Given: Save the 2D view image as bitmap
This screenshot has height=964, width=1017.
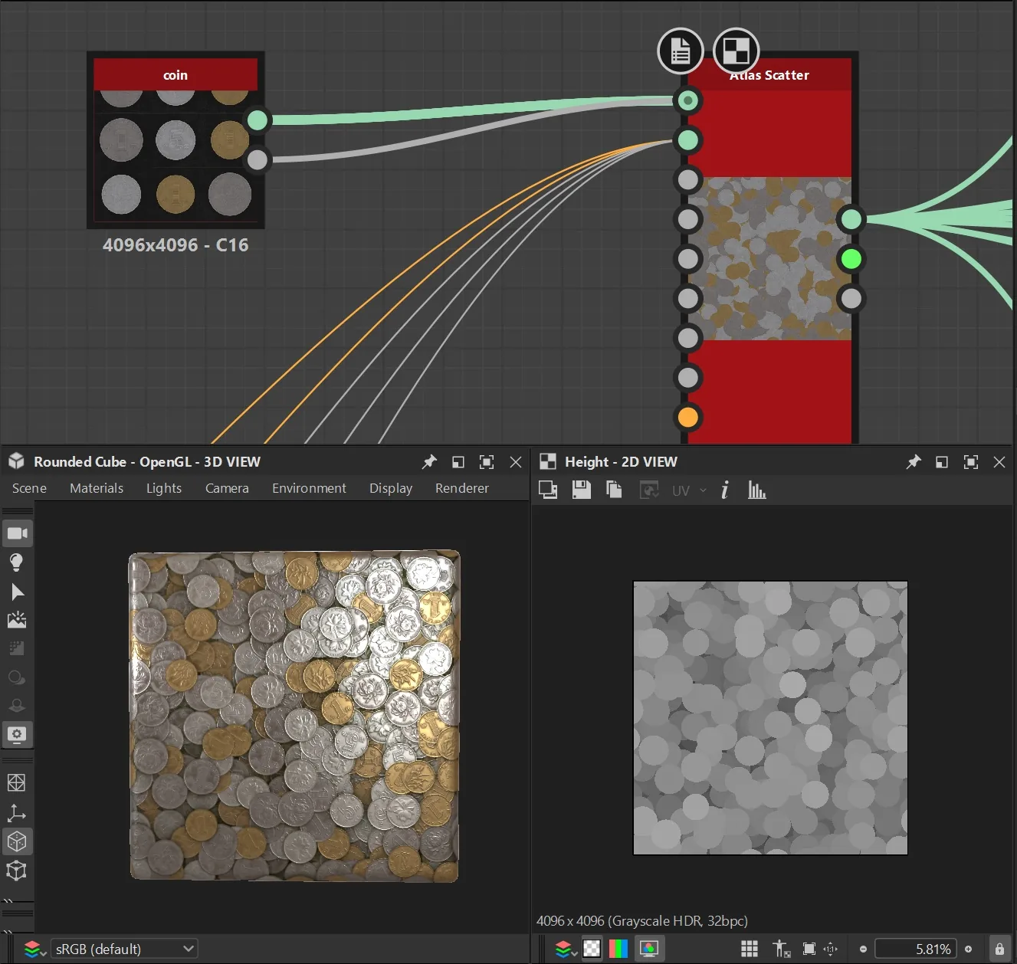Looking at the screenshot, I should tap(582, 490).
